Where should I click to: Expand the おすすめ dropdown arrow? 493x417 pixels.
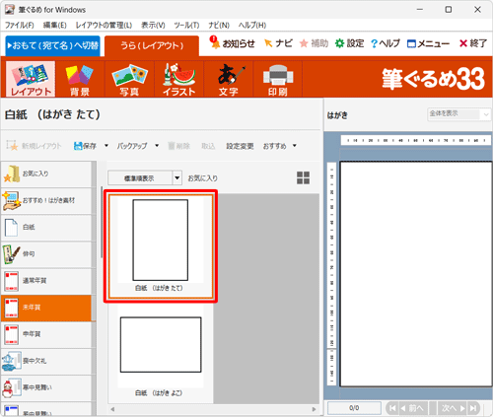[x=295, y=146]
